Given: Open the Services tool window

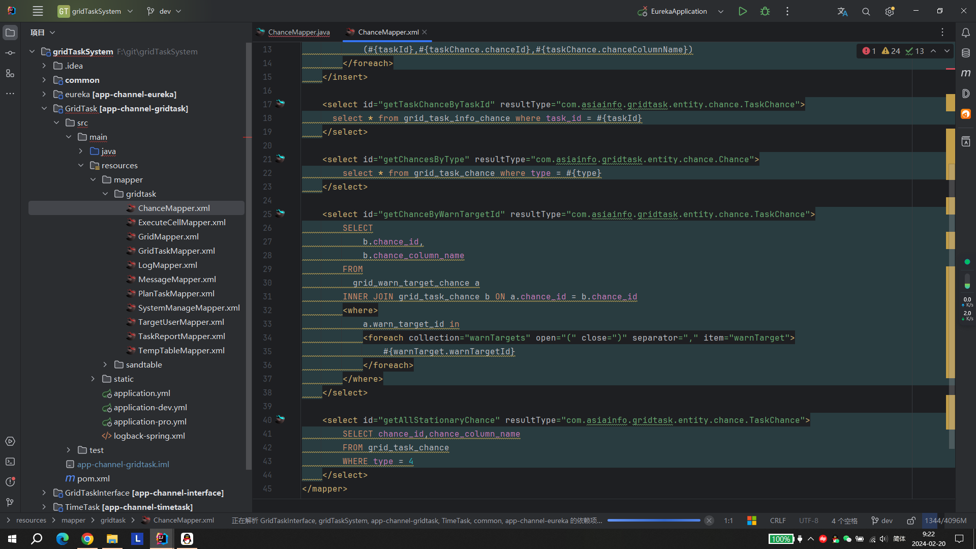Looking at the screenshot, I should pos(10,441).
